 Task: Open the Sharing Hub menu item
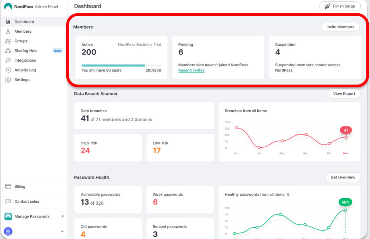click(x=26, y=51)
